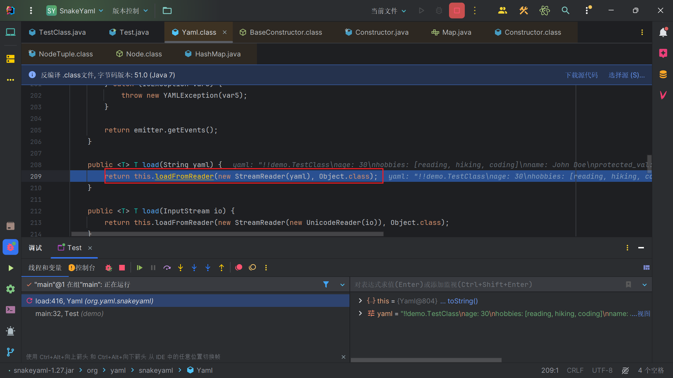Click the toString() link on this
Screen dimensions: 673x378
tap(463, 301)
